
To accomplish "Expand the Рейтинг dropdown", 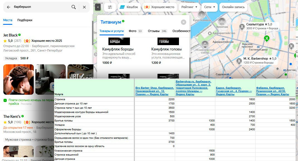I will tap(189, 7).
